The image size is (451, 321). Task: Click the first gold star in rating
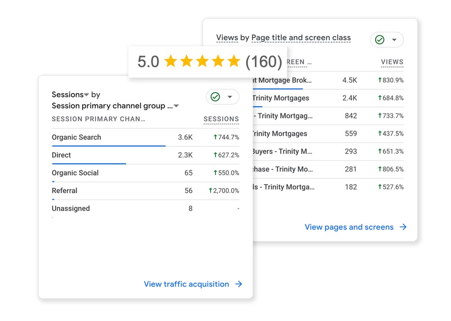(170, 61)
